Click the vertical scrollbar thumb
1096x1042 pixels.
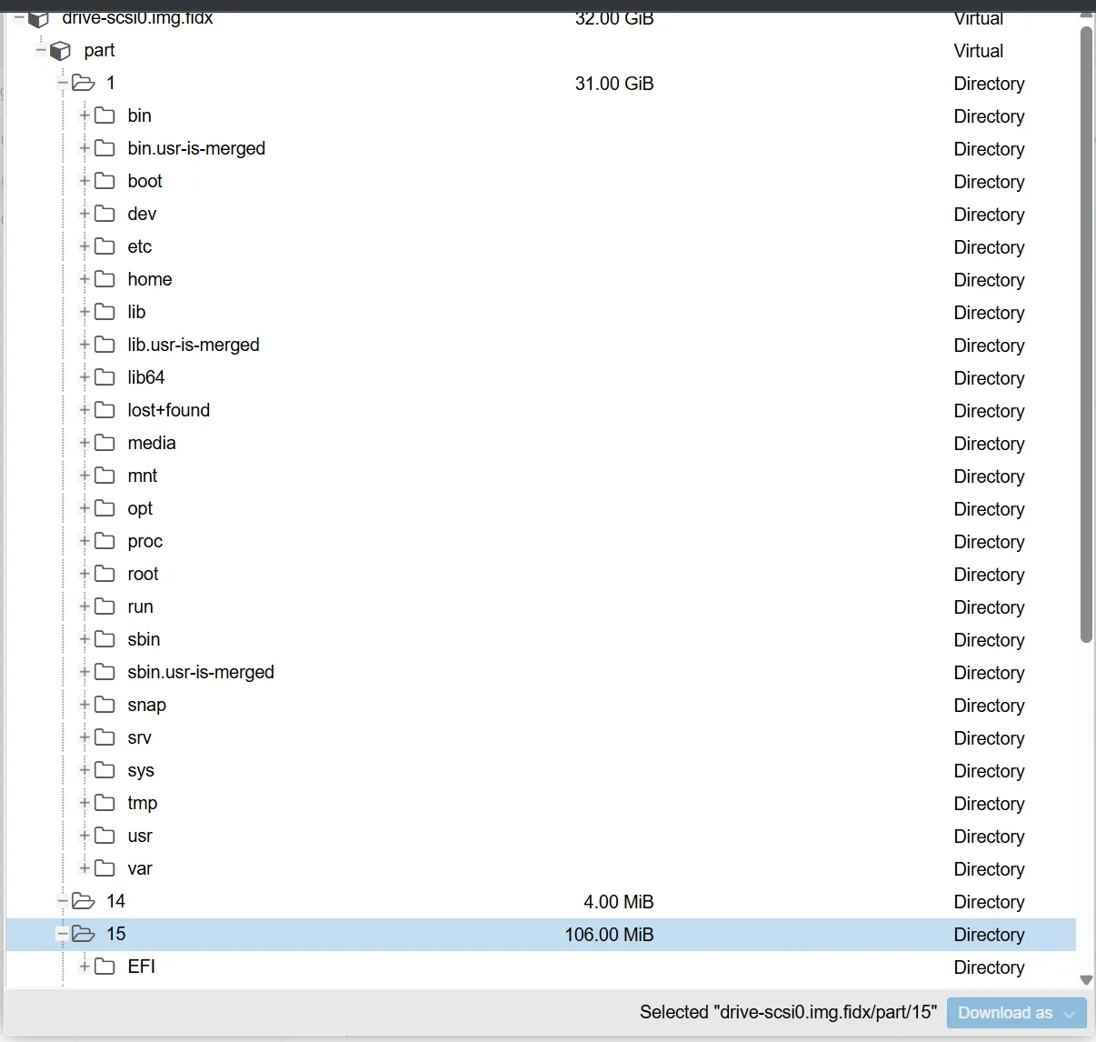click(1086, 335)
